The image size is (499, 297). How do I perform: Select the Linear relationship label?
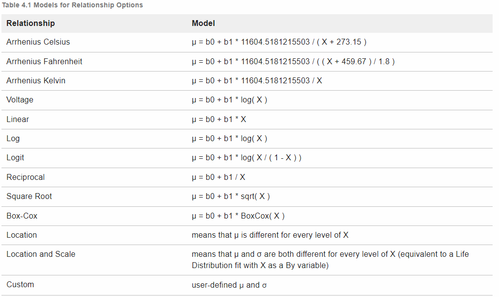(x=17, y=120)
